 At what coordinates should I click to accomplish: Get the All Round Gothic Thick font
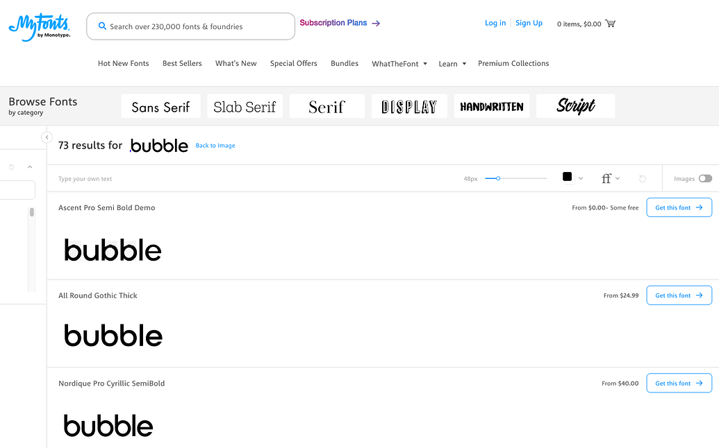click(679, 295)
